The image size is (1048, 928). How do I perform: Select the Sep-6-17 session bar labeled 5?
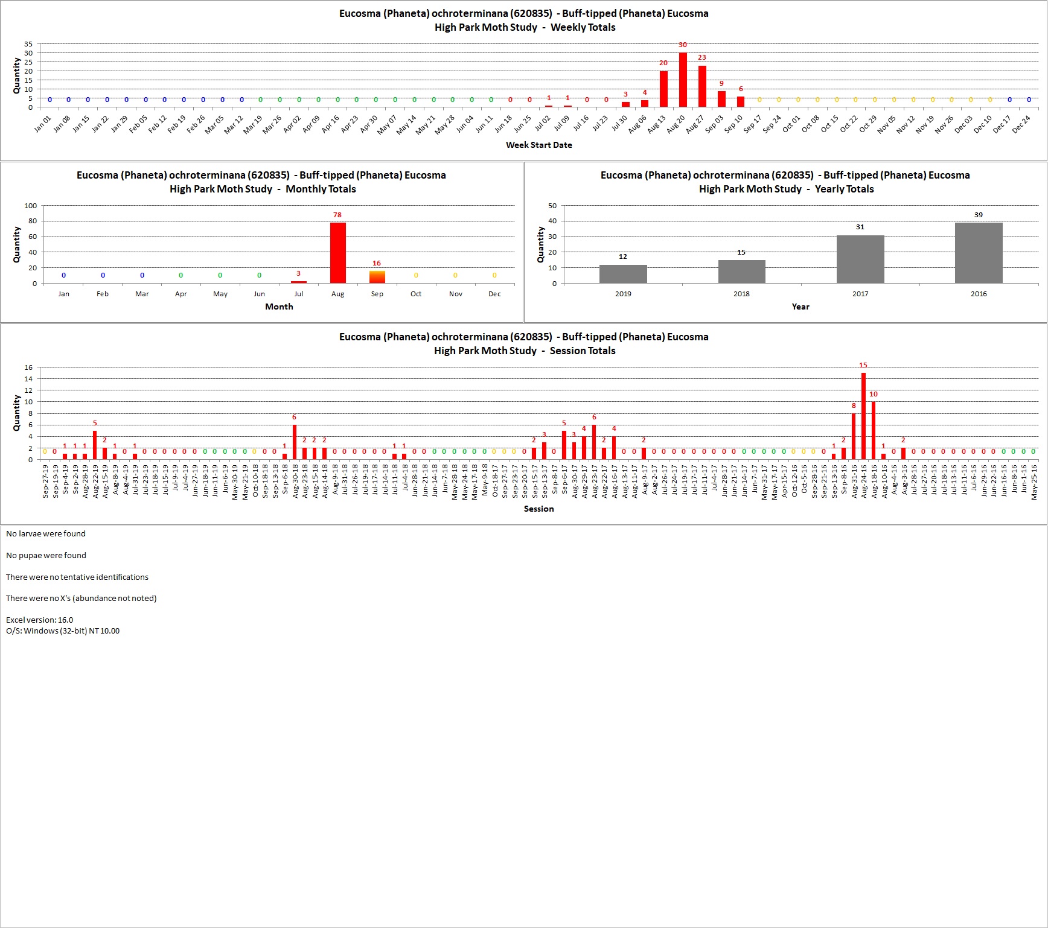(564, 445)
